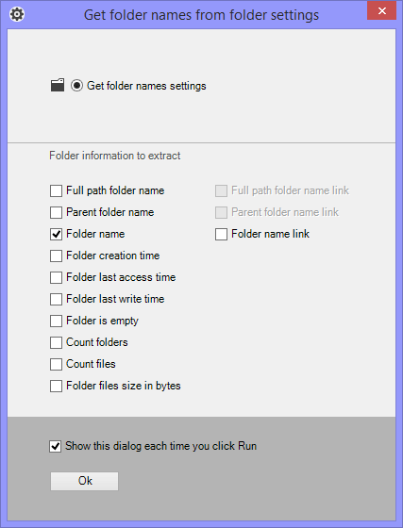Viewport: 403px width, 528px height.
Task: Click the Folder information to extract label
Action: (x=115, y=156)
